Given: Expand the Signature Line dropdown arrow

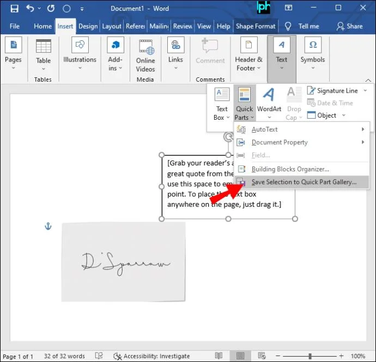Looking at the screenshot, I should 365,90.
